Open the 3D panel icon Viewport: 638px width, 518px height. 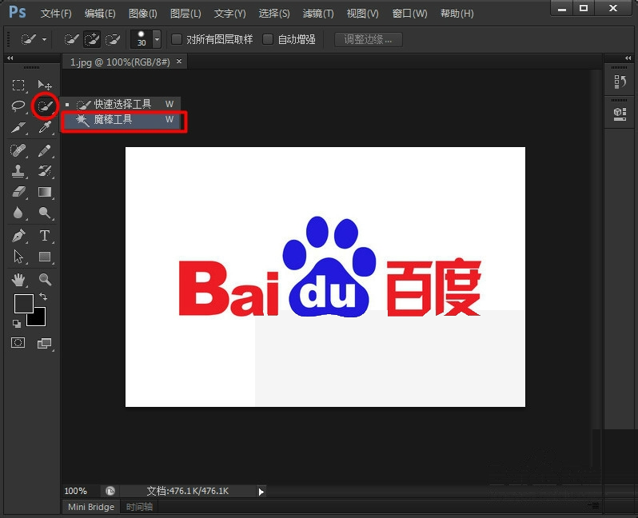620,114
